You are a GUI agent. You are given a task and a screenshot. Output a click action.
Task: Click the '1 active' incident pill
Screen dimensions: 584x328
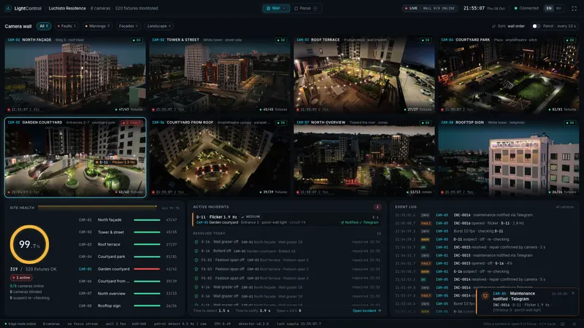(21, 278)
